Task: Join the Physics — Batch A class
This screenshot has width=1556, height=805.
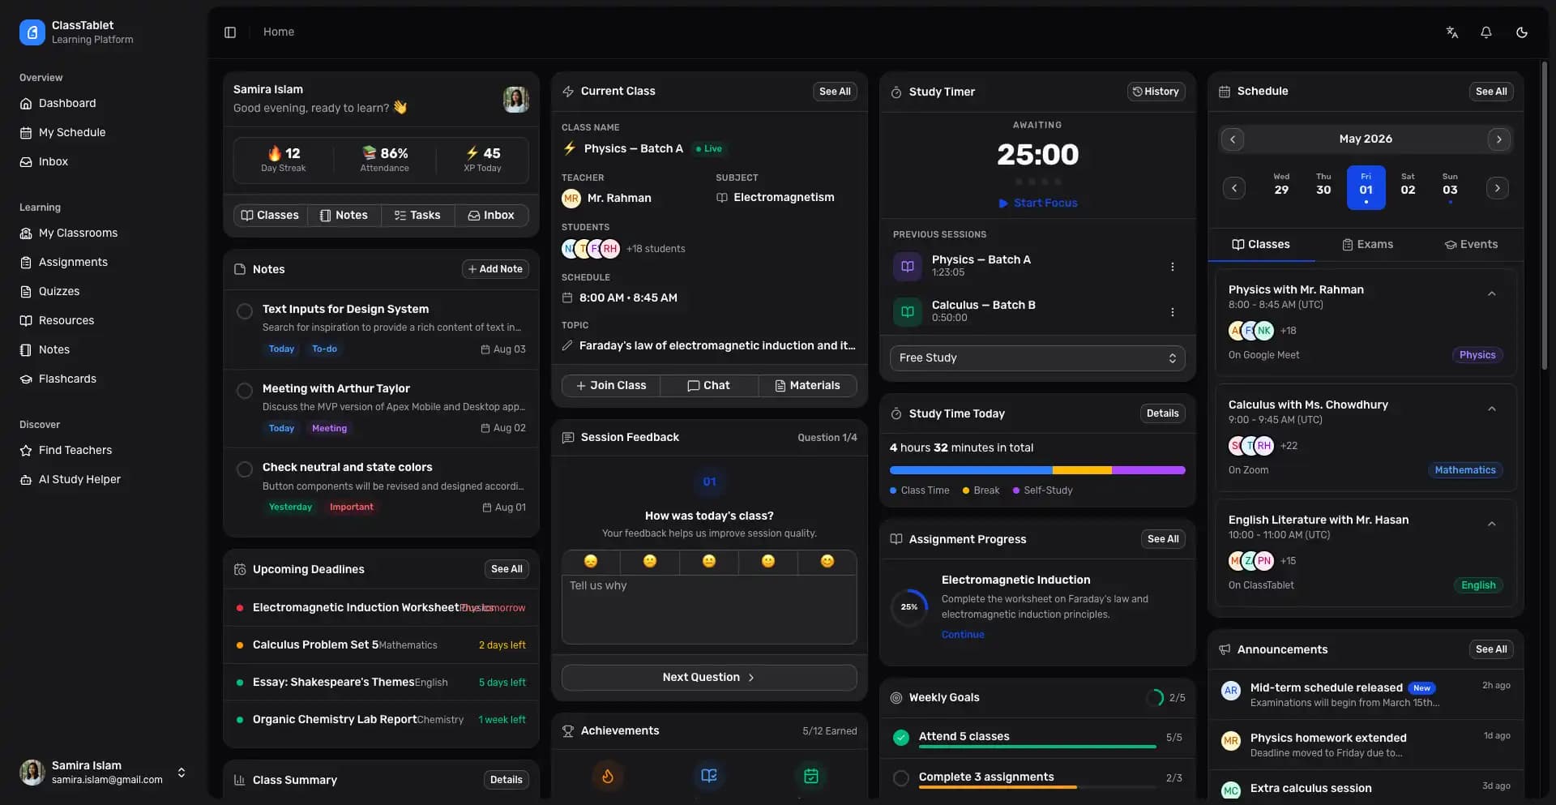Action: point(610,385)
